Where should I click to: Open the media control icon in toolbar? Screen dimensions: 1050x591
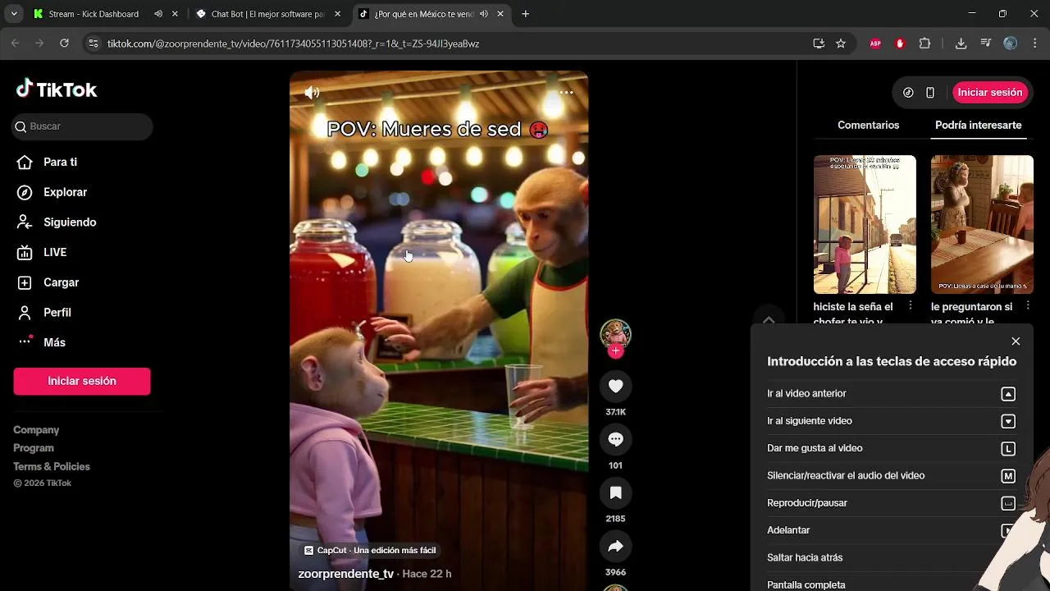(x=986, y=44)
